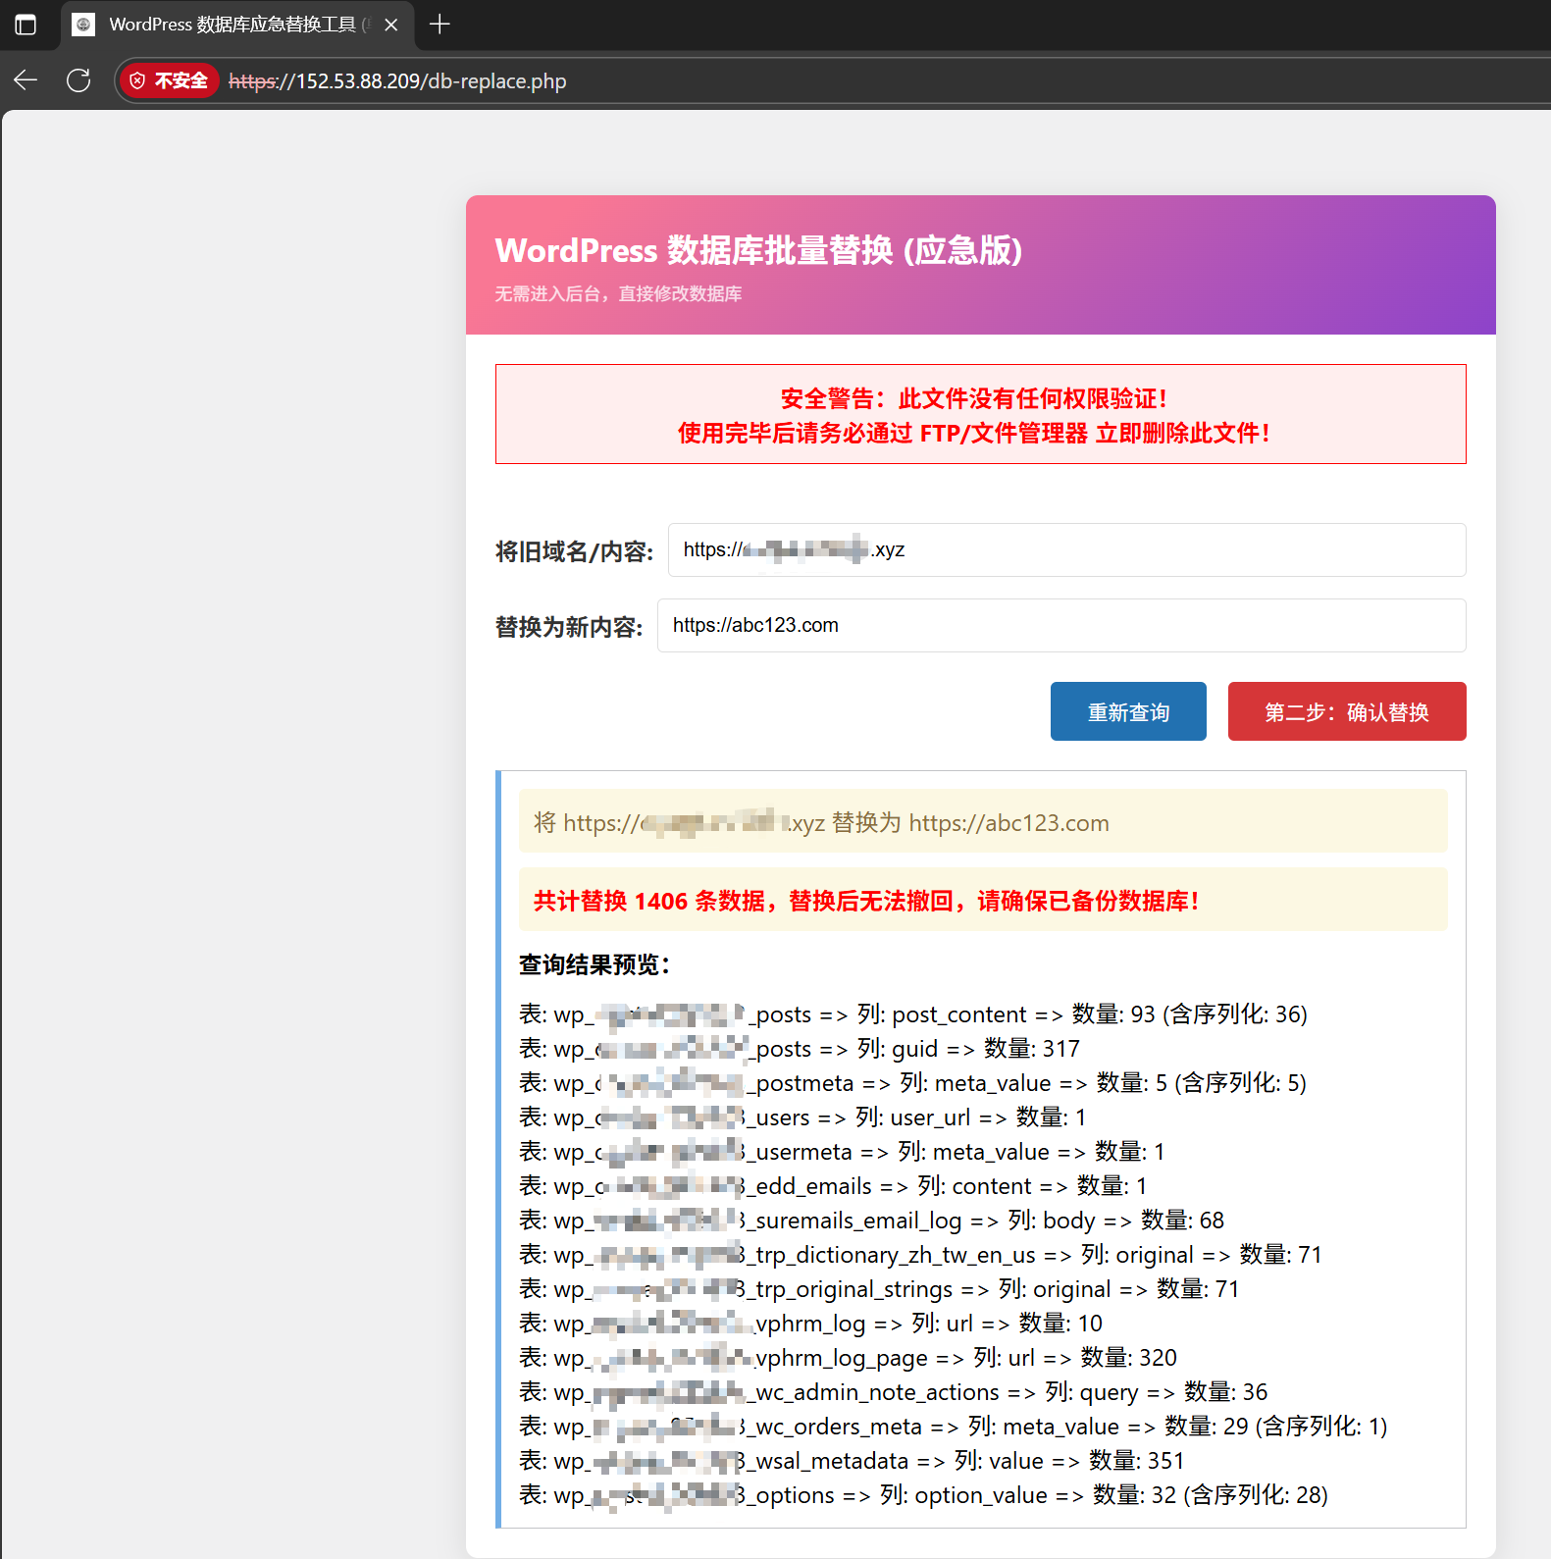Screen dimensions: 1551x1559
Task: Open the tab actions menu icon
Action: tap(26, 25)
